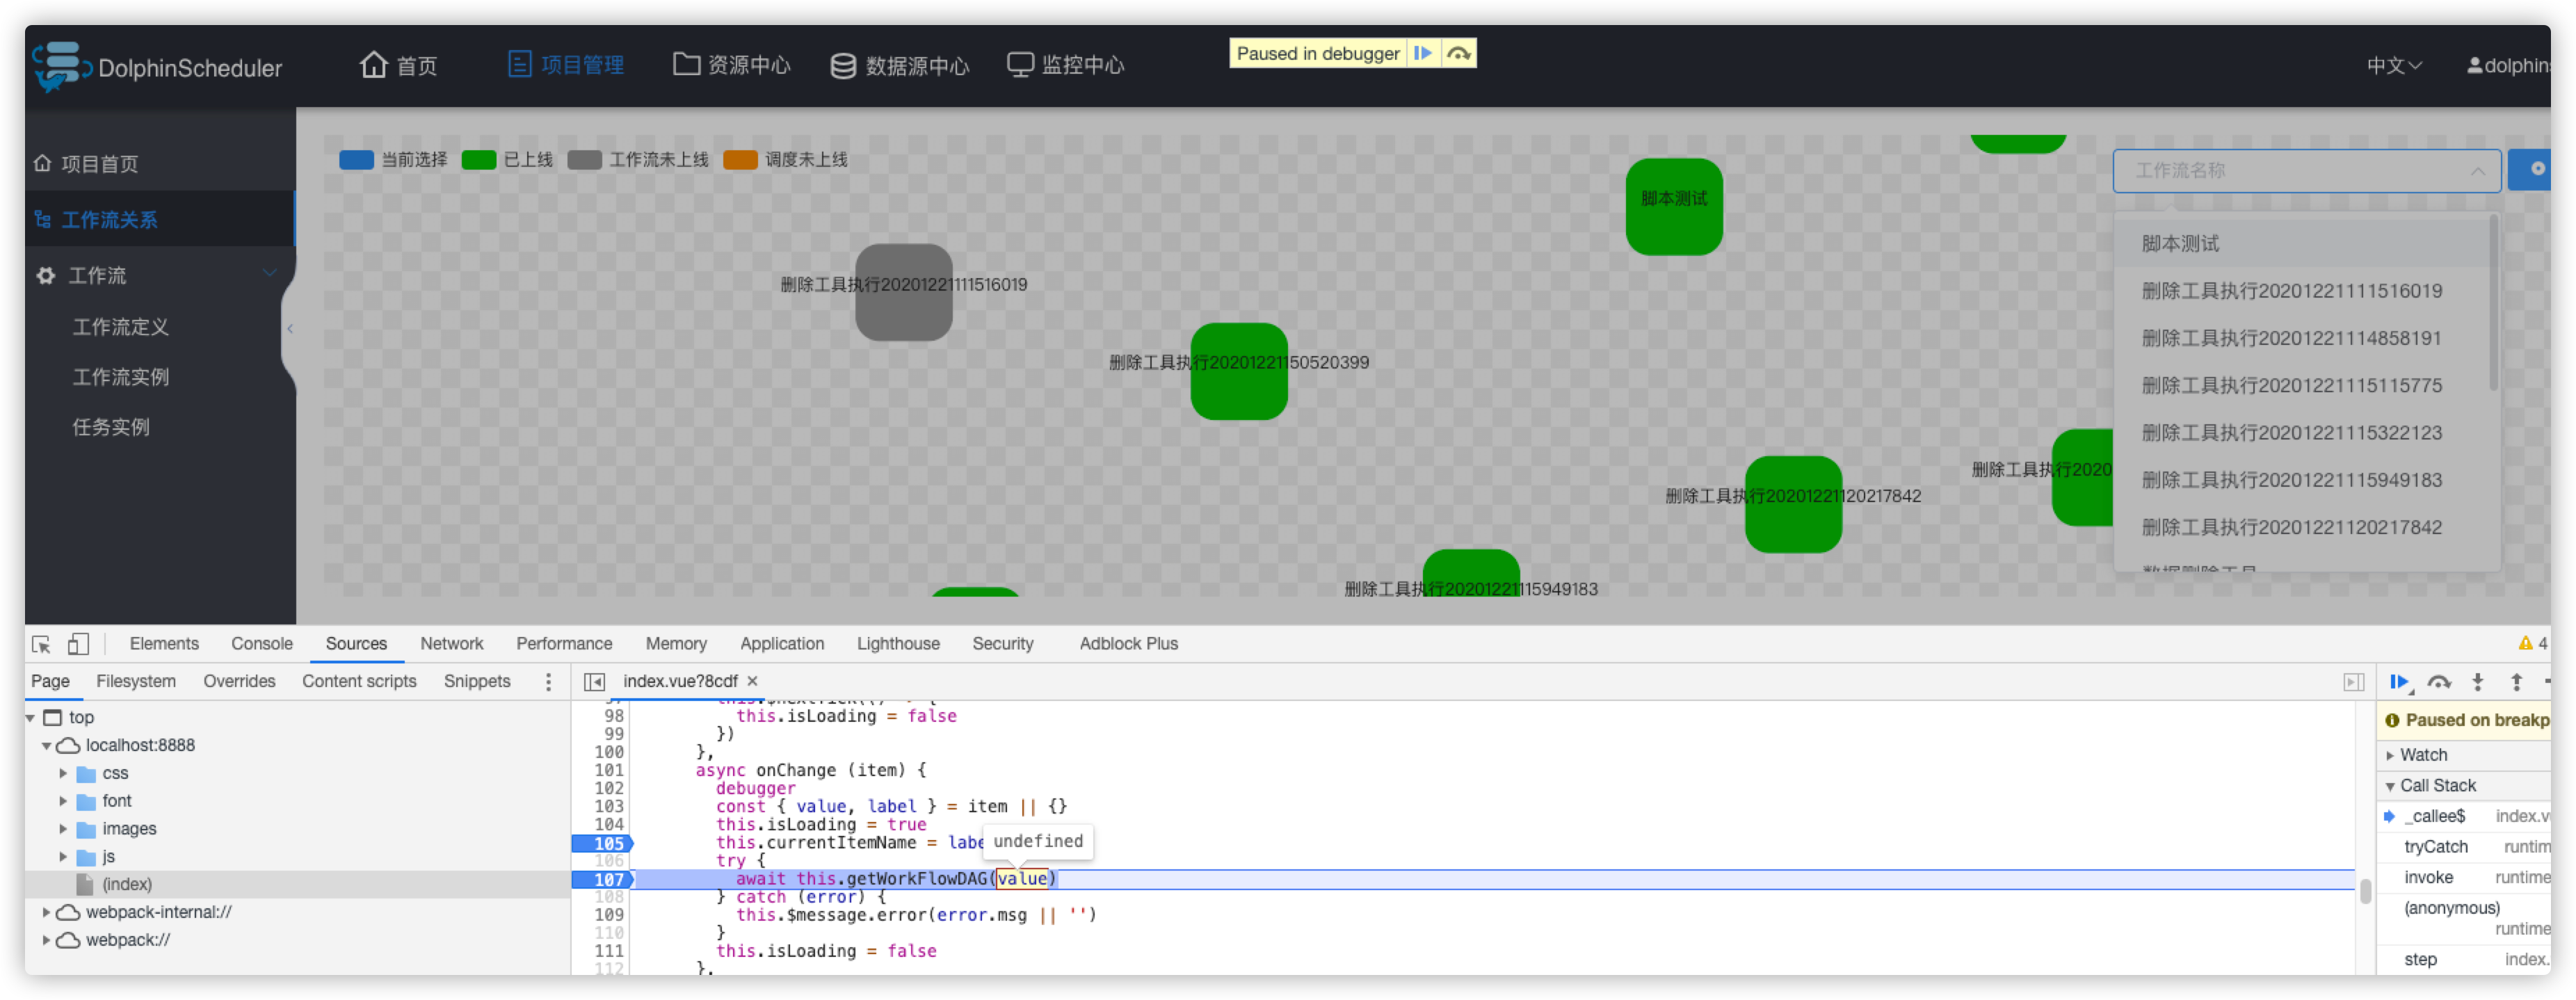Toggle the breakpoint on line 107
Viewport: 2576px width, 1000px height.
608,879
